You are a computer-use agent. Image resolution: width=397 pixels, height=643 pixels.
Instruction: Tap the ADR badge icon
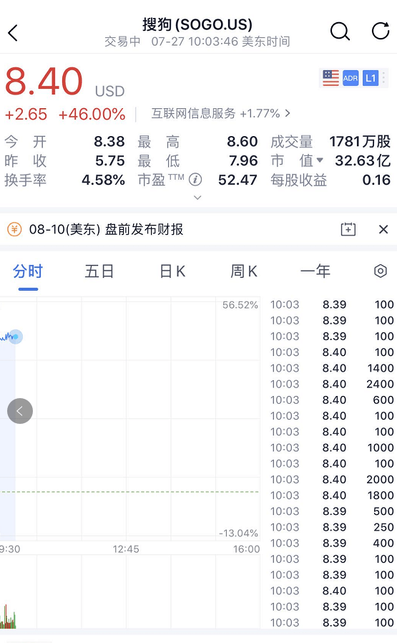(351, 78)
